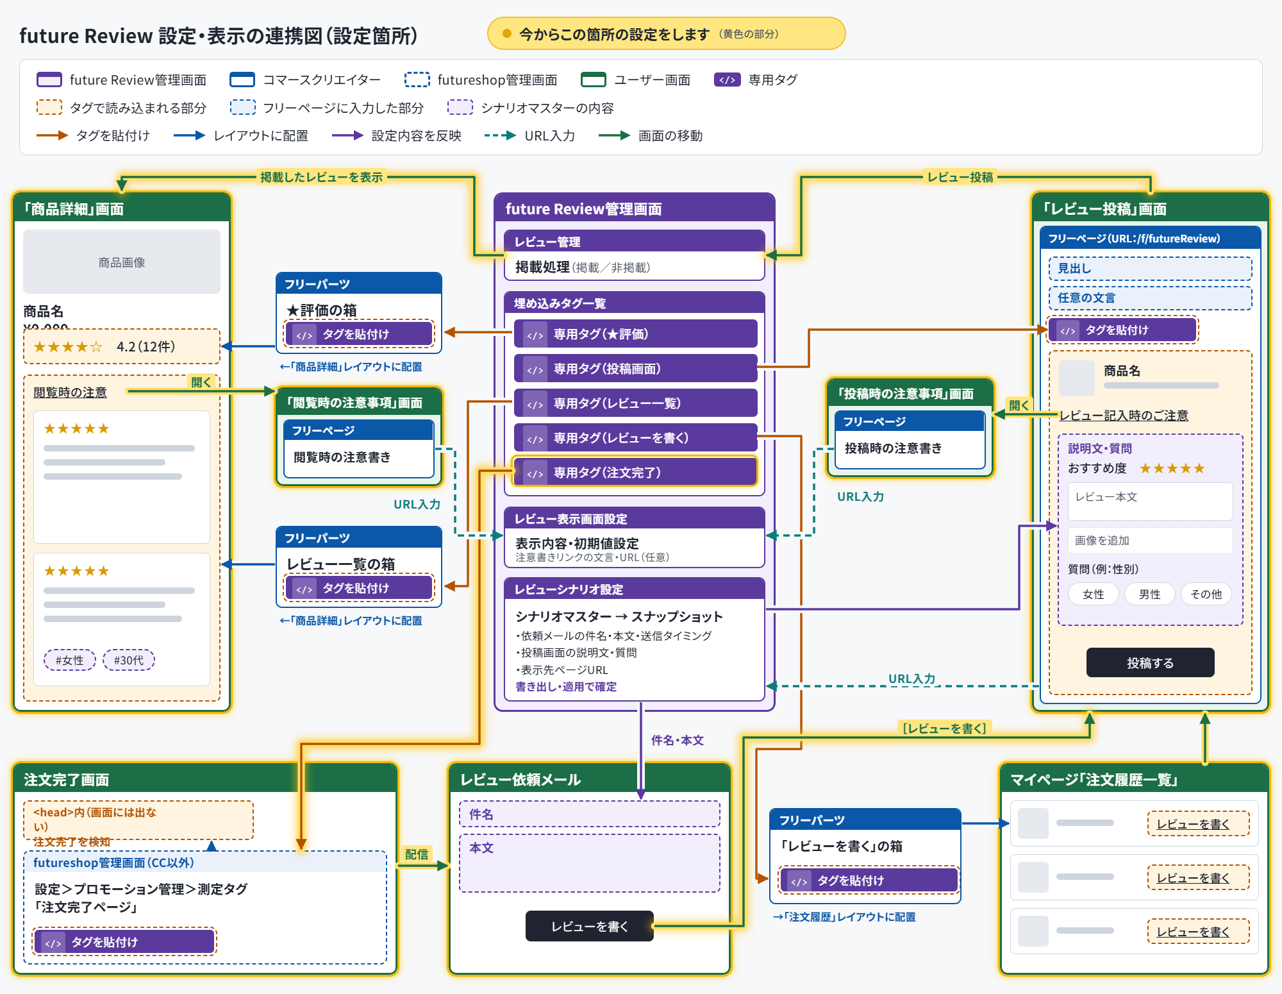Click code icon in 「レビューを書く」の箱 タグを貼付け
The image size is (1282, 994).
tap(799, 880)
